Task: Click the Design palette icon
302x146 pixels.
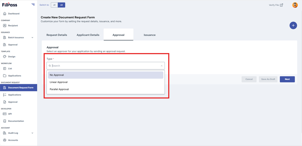Action: tap(5, 57)
